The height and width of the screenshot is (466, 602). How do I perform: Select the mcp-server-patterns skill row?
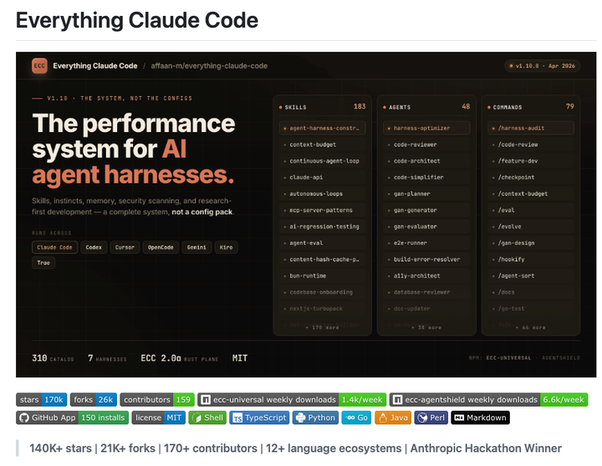click(323, 210)
